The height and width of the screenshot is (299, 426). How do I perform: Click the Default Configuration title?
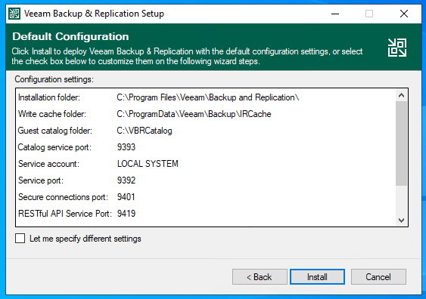tap(70, 36)
